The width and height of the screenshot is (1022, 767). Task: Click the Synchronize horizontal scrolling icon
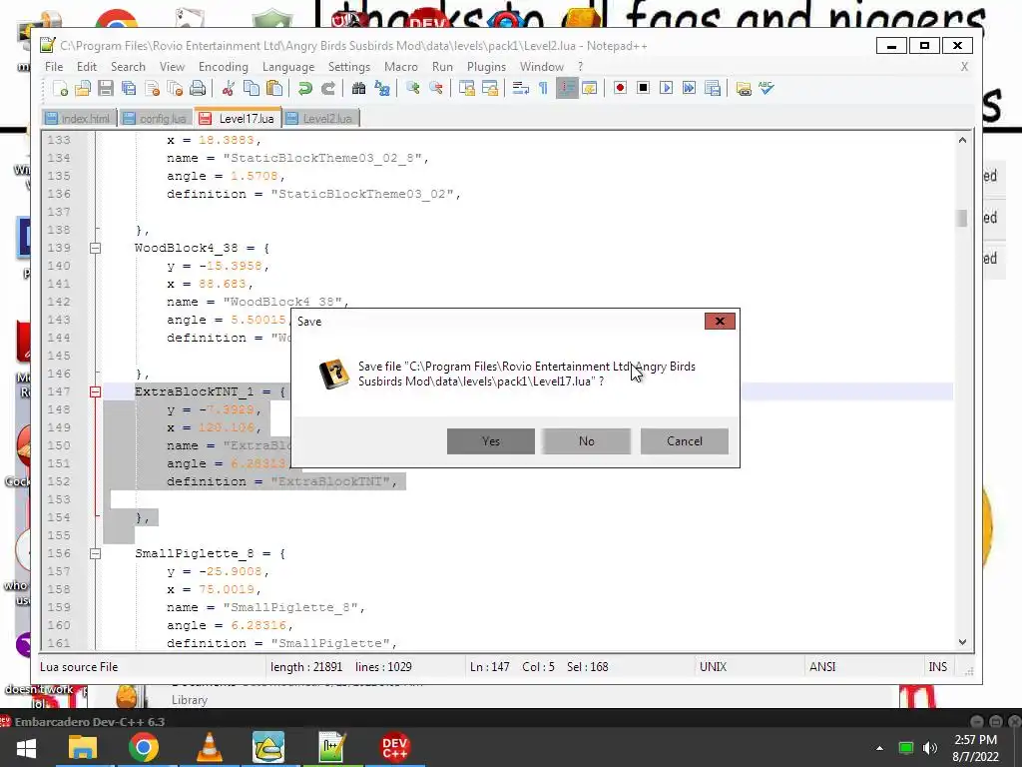(489, 89)
